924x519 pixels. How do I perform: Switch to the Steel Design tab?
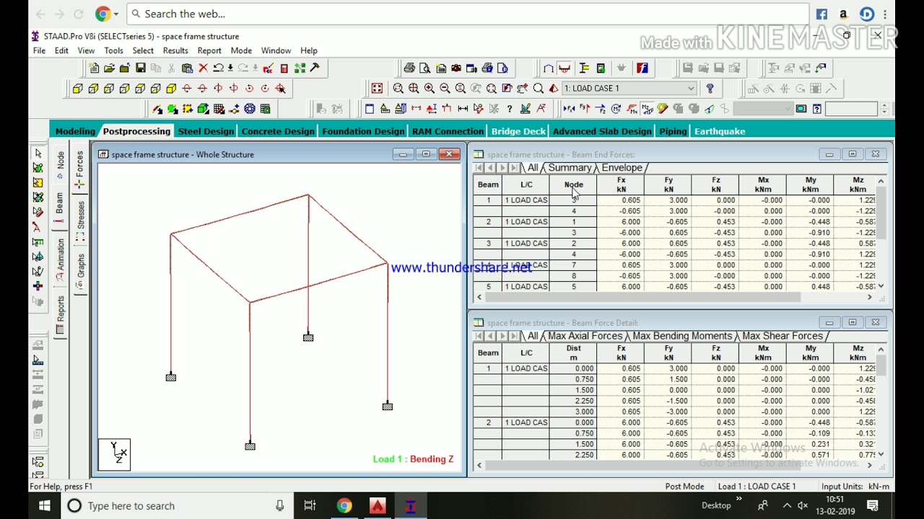point(206,131)
